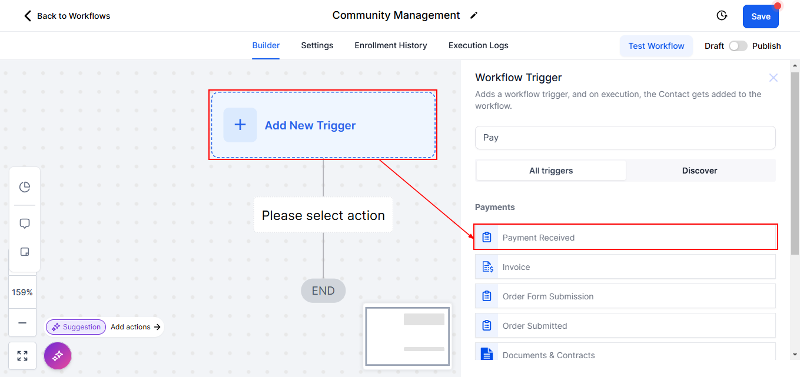Choose the Invoice trigger

[625, 266]
